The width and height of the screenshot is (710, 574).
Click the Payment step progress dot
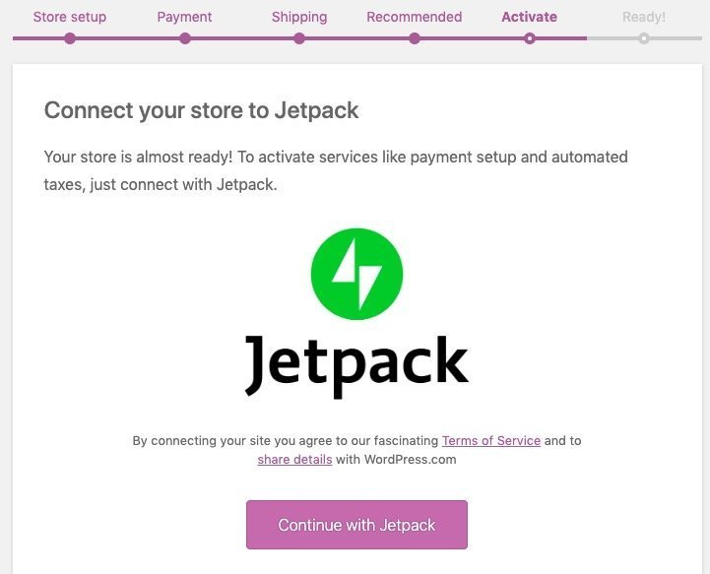coord(185,38)
